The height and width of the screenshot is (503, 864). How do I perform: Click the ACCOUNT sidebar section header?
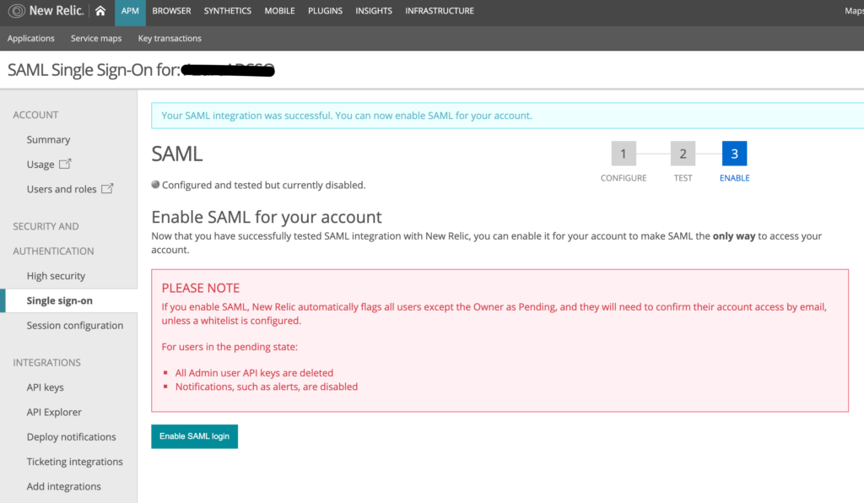[x=35, y=115]
